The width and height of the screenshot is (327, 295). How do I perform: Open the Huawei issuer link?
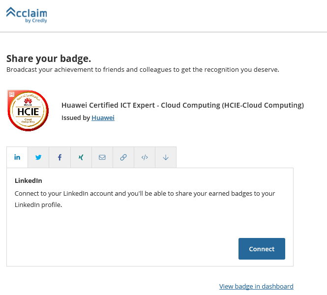coord(103,118)
